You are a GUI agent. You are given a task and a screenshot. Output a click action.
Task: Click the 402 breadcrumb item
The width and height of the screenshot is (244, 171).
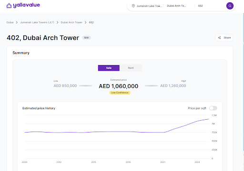(x=91, y=22)
